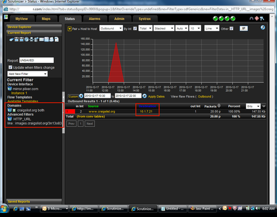Click the tools icon in top-right header
277x217 pixels.
coord(262,18)
